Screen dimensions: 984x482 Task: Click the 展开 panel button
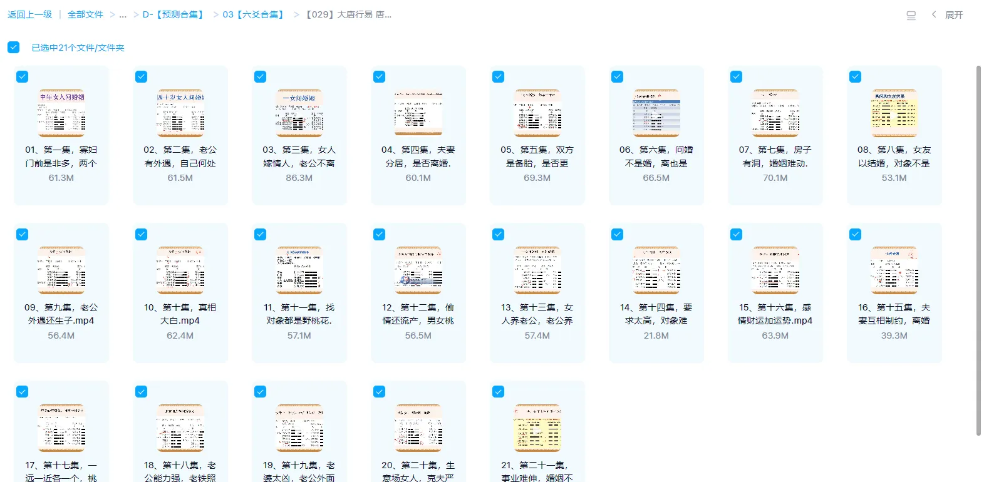tap(954, 15)
